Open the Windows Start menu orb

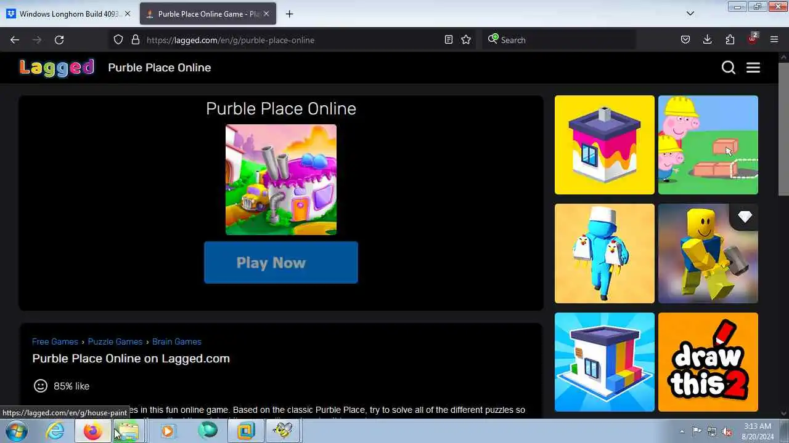(17, 431)
